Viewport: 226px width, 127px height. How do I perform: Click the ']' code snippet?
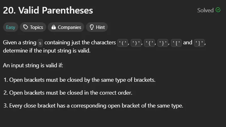pos(199,43)
